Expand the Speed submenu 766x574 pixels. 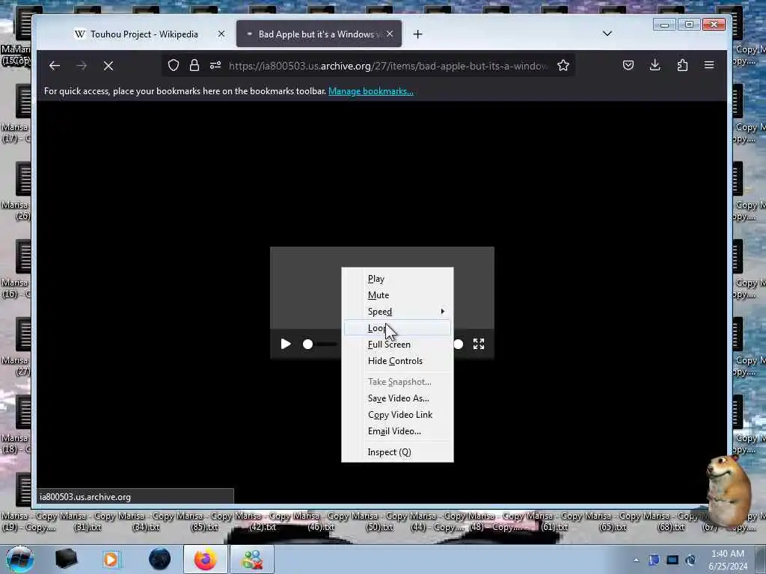tap(397, 312)
